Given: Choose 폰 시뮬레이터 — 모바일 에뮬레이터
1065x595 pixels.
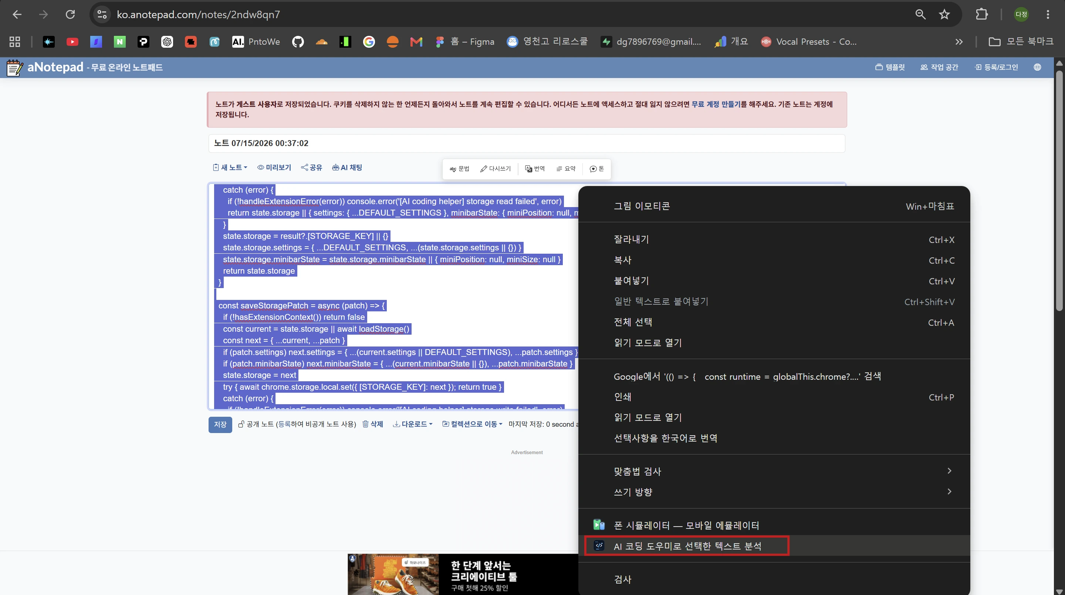Looking at the screenshot, I should coord(774,525).
